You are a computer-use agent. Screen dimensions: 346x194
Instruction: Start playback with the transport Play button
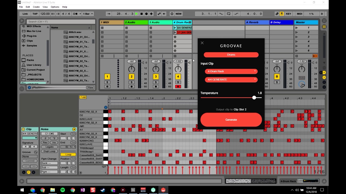[x=137, y=14]
